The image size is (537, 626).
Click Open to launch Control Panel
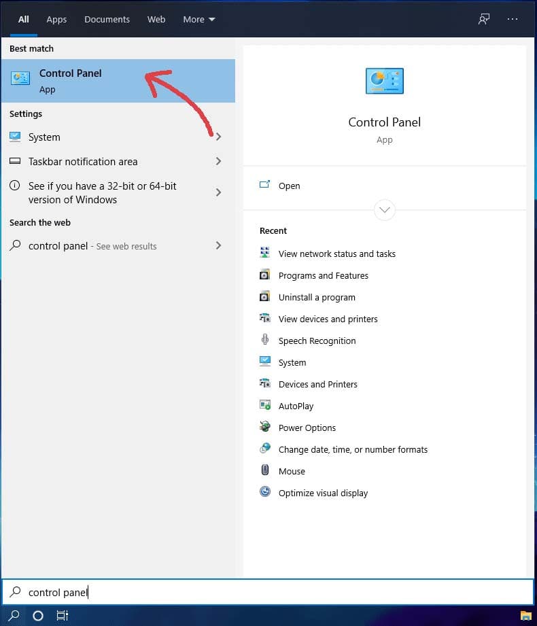pos(289,186)
